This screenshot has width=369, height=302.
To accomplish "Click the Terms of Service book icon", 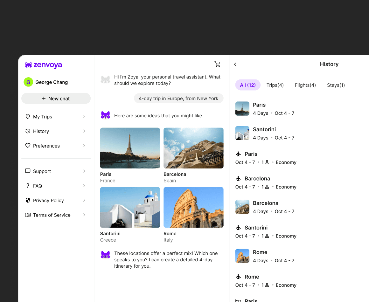I will point(28,215).
